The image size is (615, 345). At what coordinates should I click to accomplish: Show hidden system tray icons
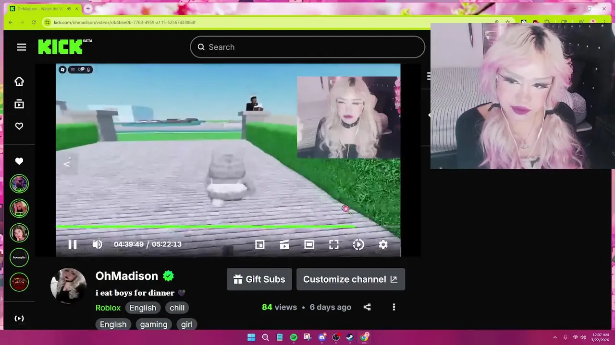(x=555, y=337)
